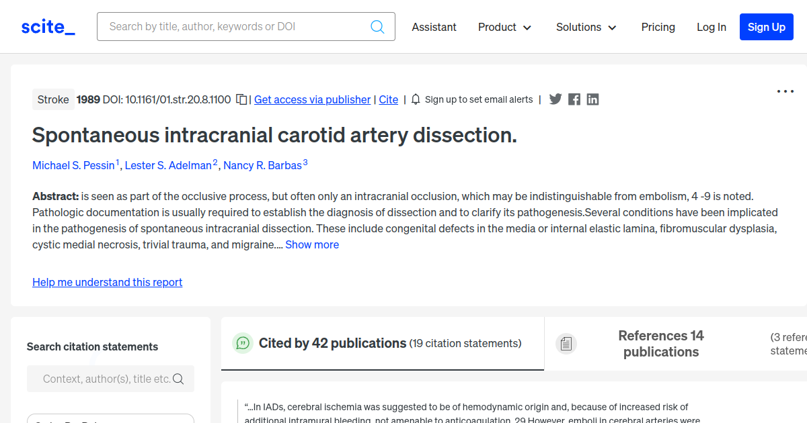Share the report on Twitter
807x423 pixels.
click(x=555, y=99)
